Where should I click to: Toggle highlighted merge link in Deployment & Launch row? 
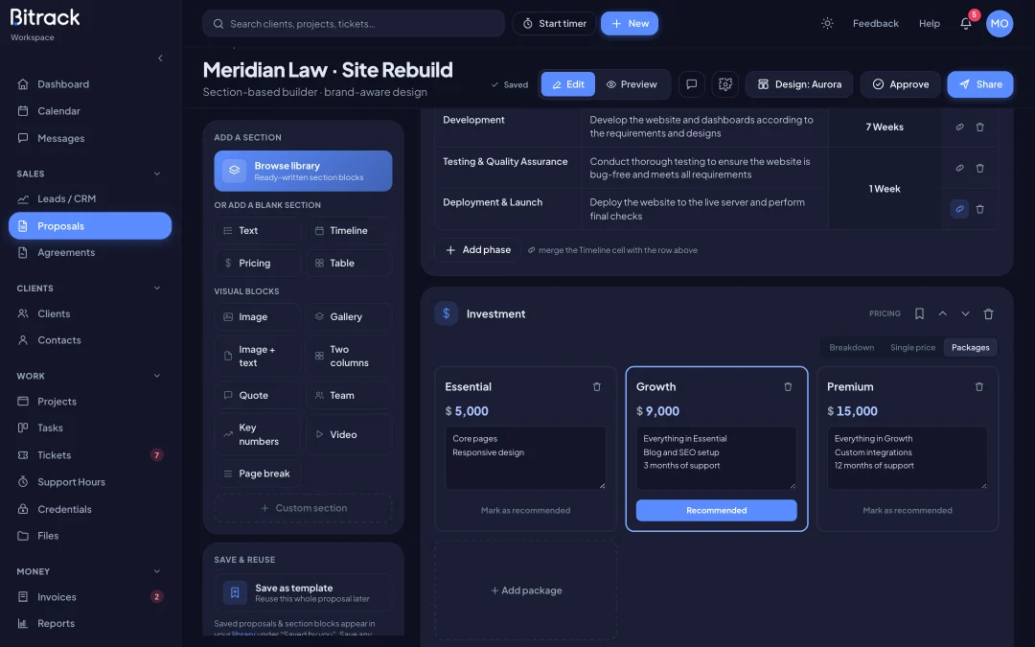[x=959, y=209]
